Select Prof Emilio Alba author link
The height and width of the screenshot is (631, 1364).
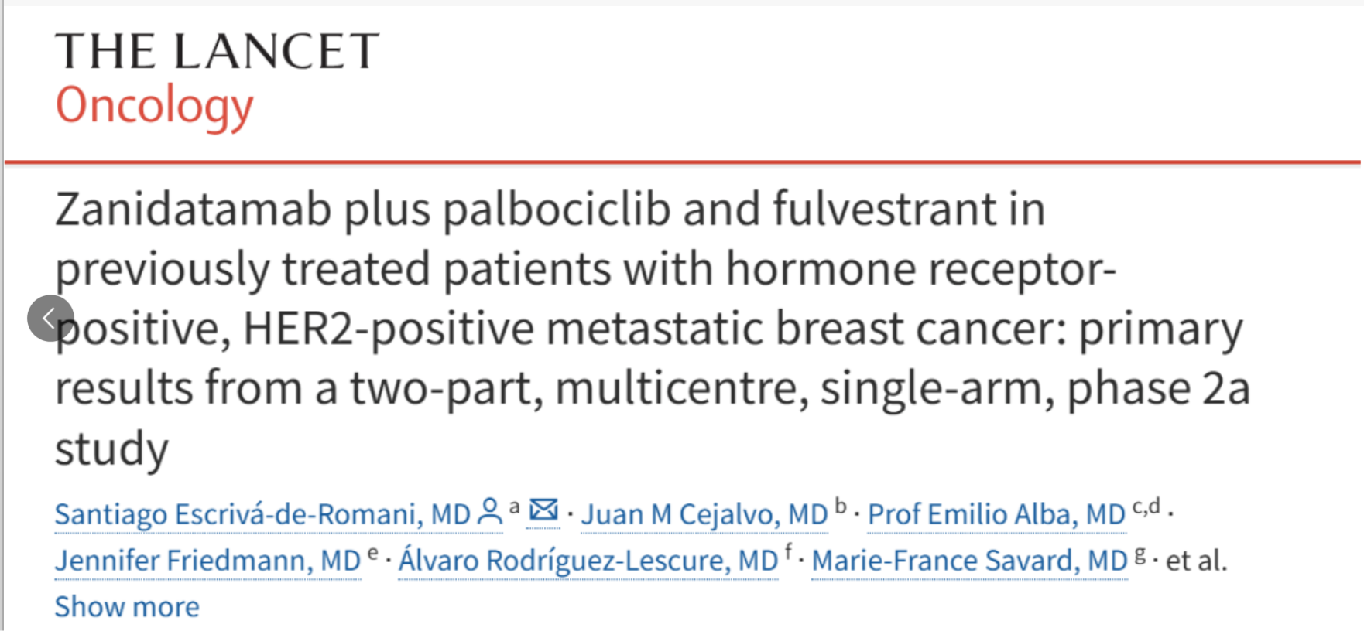(996, 514)
